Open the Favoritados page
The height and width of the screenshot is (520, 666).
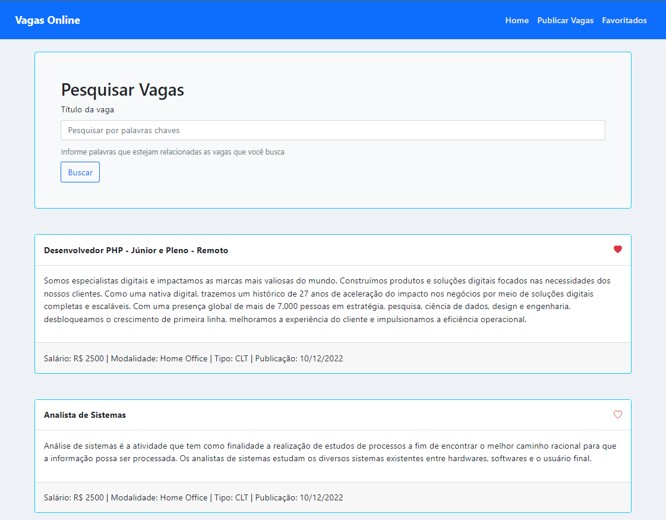coord(624,20)
